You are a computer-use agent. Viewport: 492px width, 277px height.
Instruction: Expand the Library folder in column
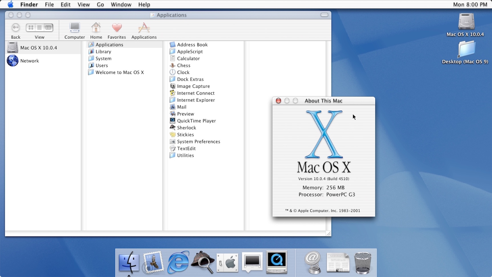coord(103,52)
